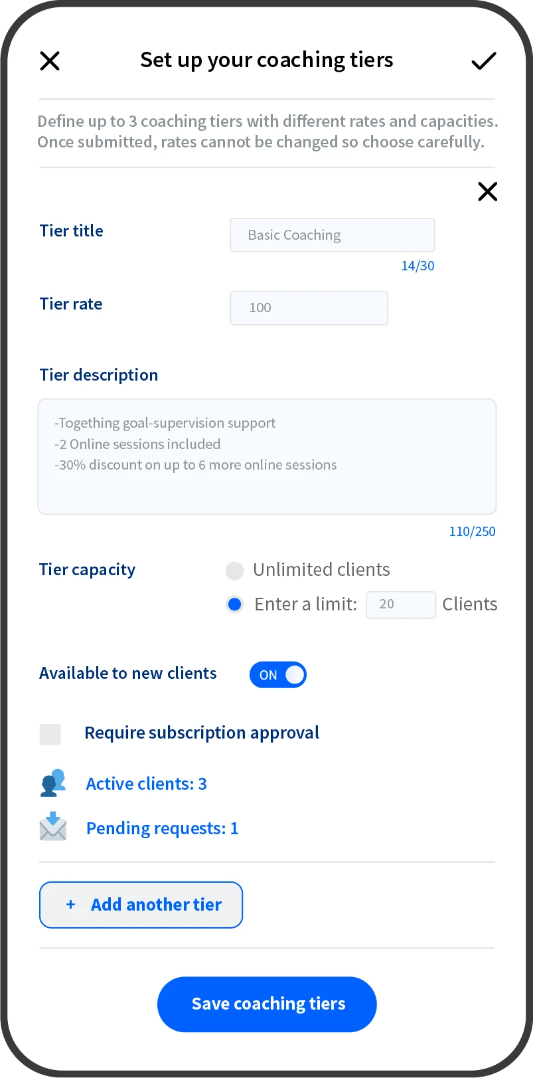This screenshot has height=1078, width=533.
Task: View Pending requests: 1 link
Action: click(x=163, y=828)
